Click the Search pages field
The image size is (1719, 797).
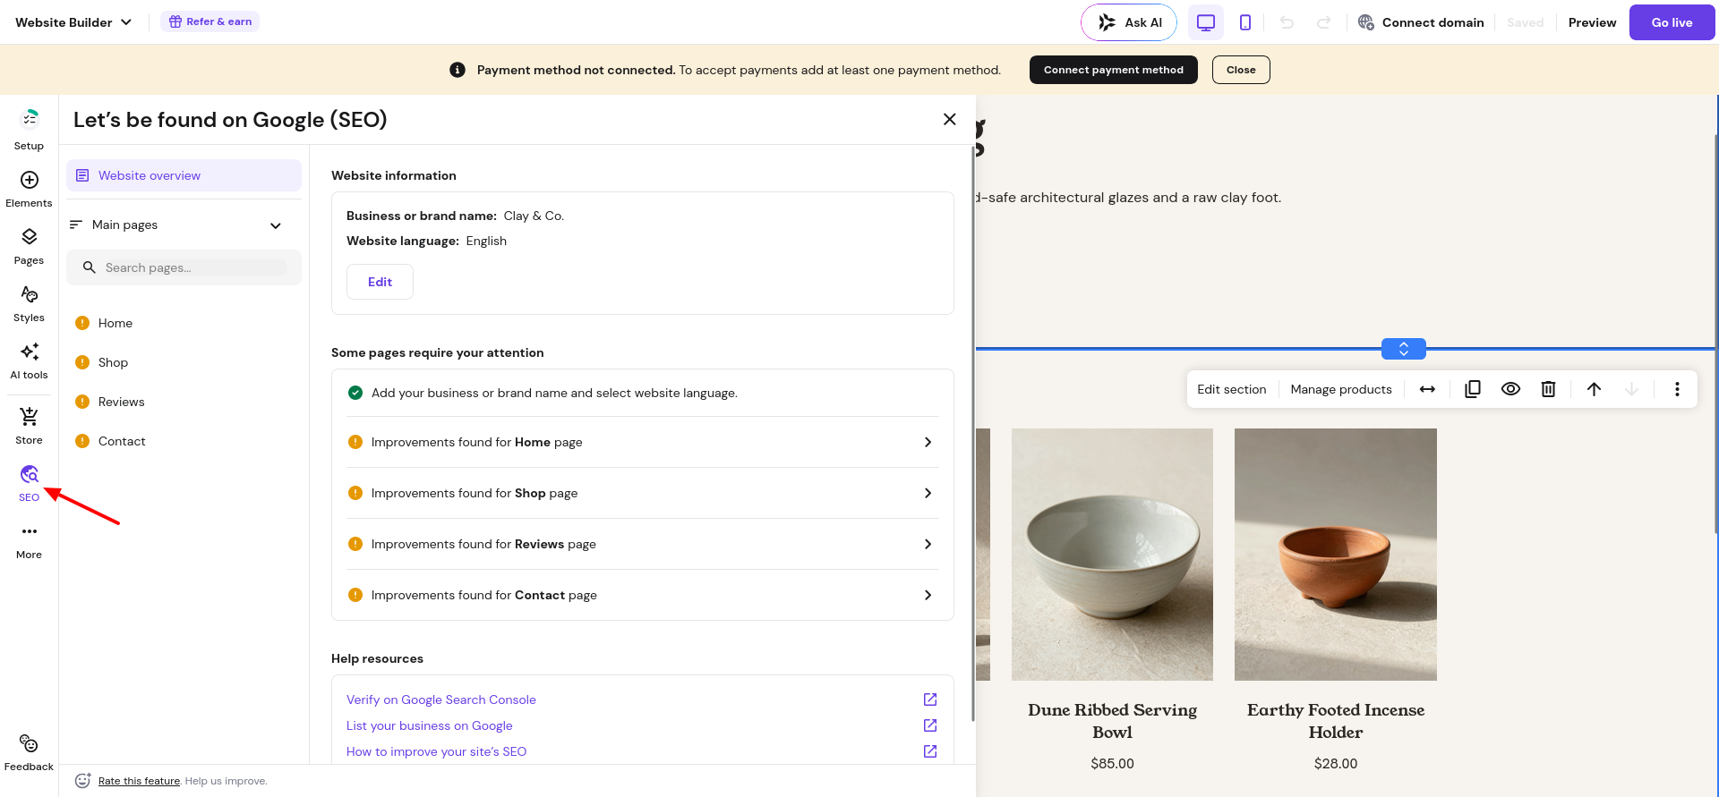click(x=184, y=267)
